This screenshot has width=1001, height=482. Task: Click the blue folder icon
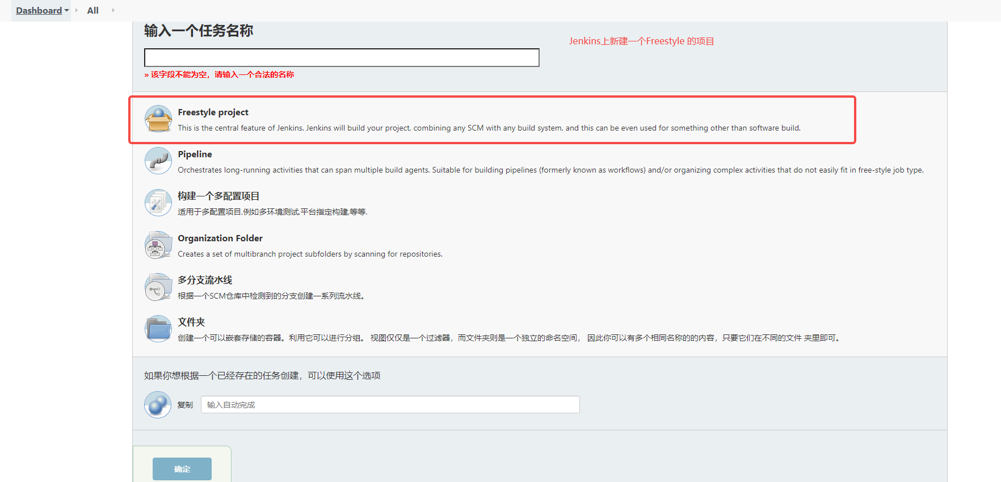(158, 329)
